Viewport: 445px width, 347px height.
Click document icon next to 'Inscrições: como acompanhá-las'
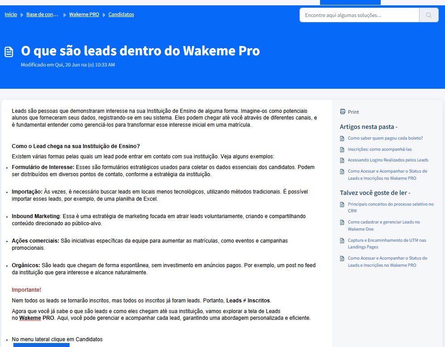[342, 149]
